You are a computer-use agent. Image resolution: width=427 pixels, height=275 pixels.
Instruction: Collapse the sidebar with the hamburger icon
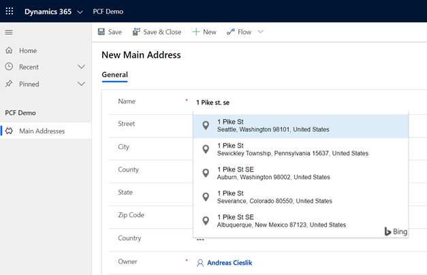9,33
